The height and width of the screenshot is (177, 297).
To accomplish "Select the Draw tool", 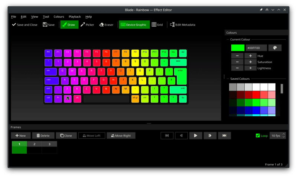I will [x=69, y=24].
